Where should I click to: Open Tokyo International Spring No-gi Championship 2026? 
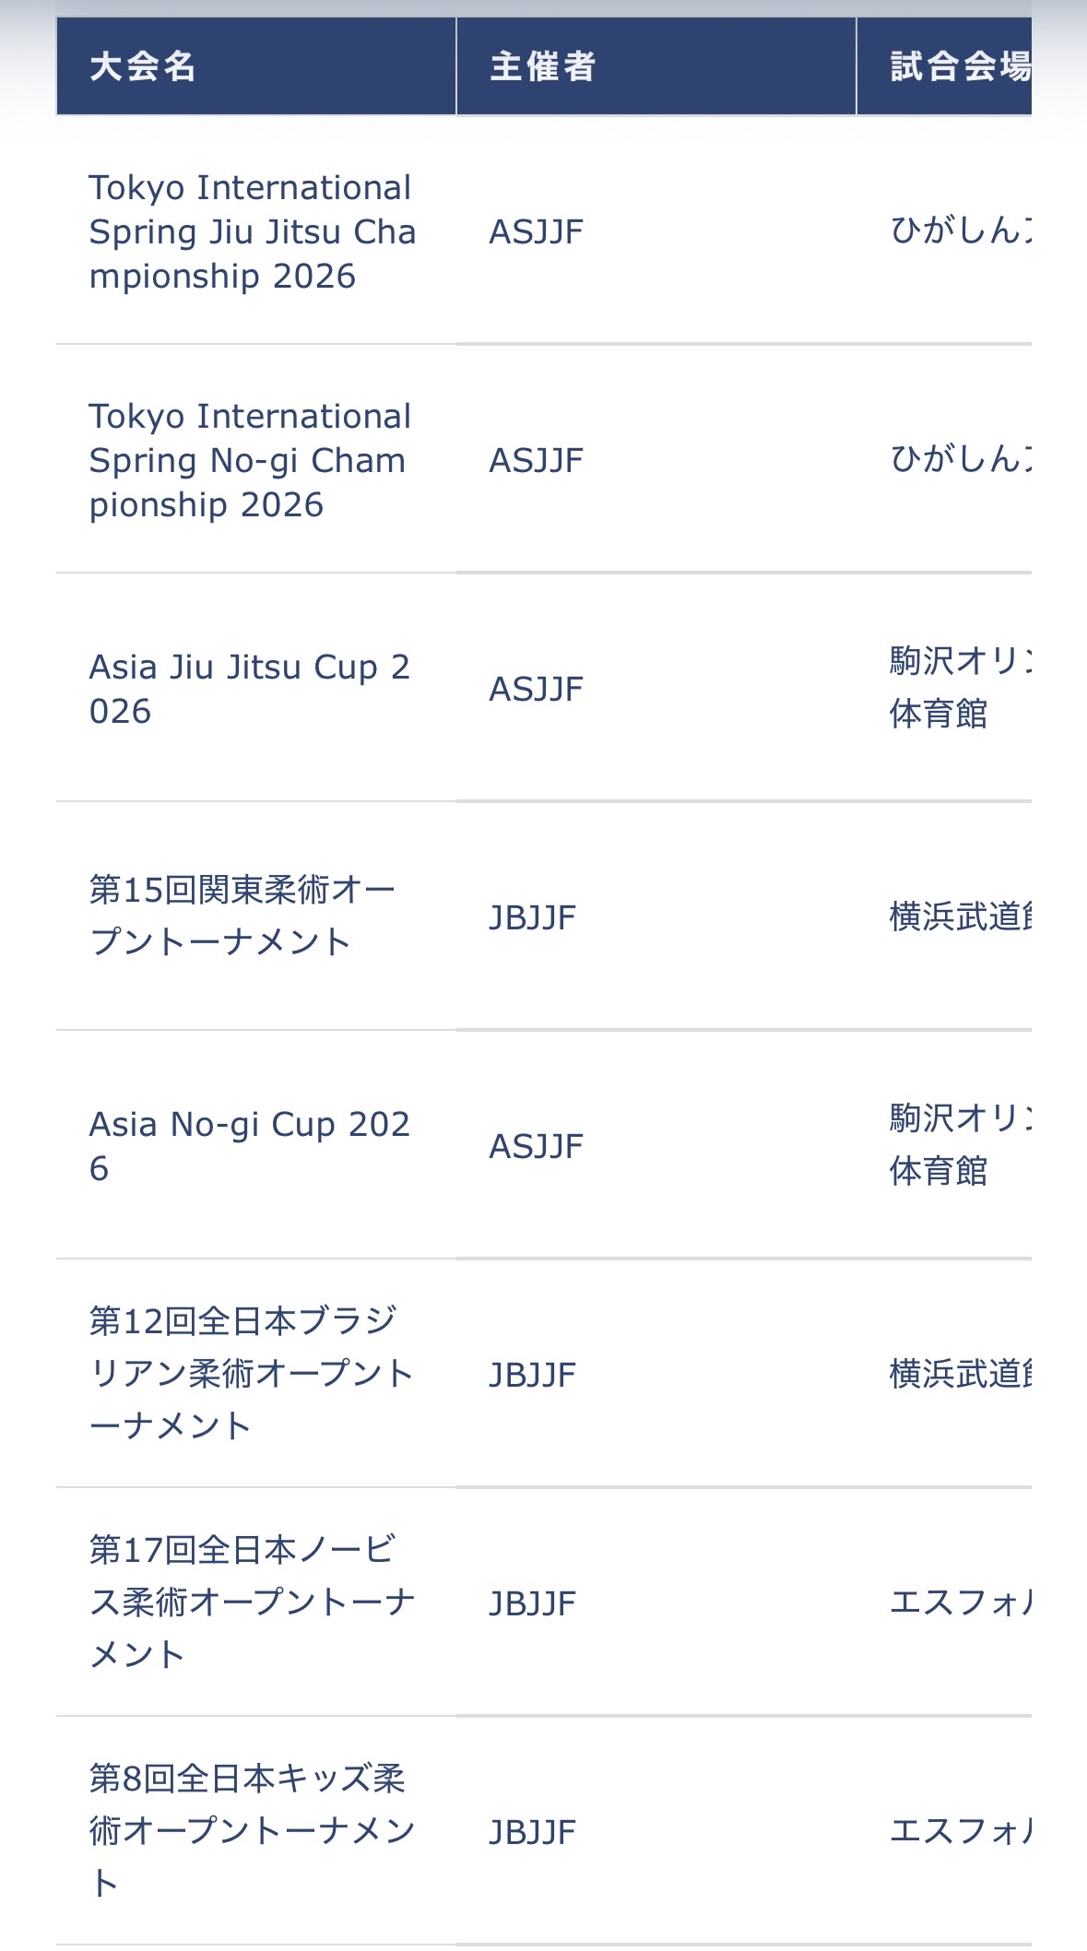249,460
